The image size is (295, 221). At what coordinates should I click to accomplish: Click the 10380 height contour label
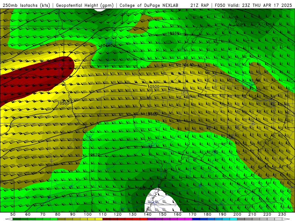coord(173,33)
